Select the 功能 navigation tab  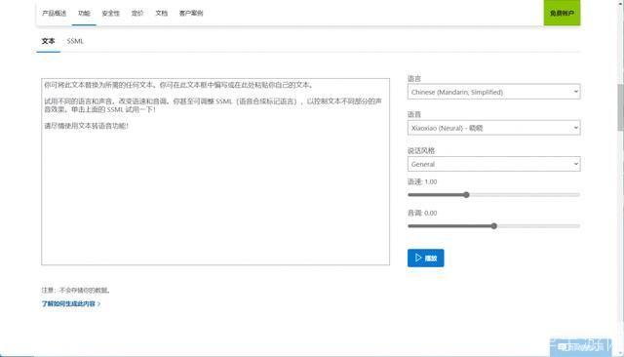(84, 13)
